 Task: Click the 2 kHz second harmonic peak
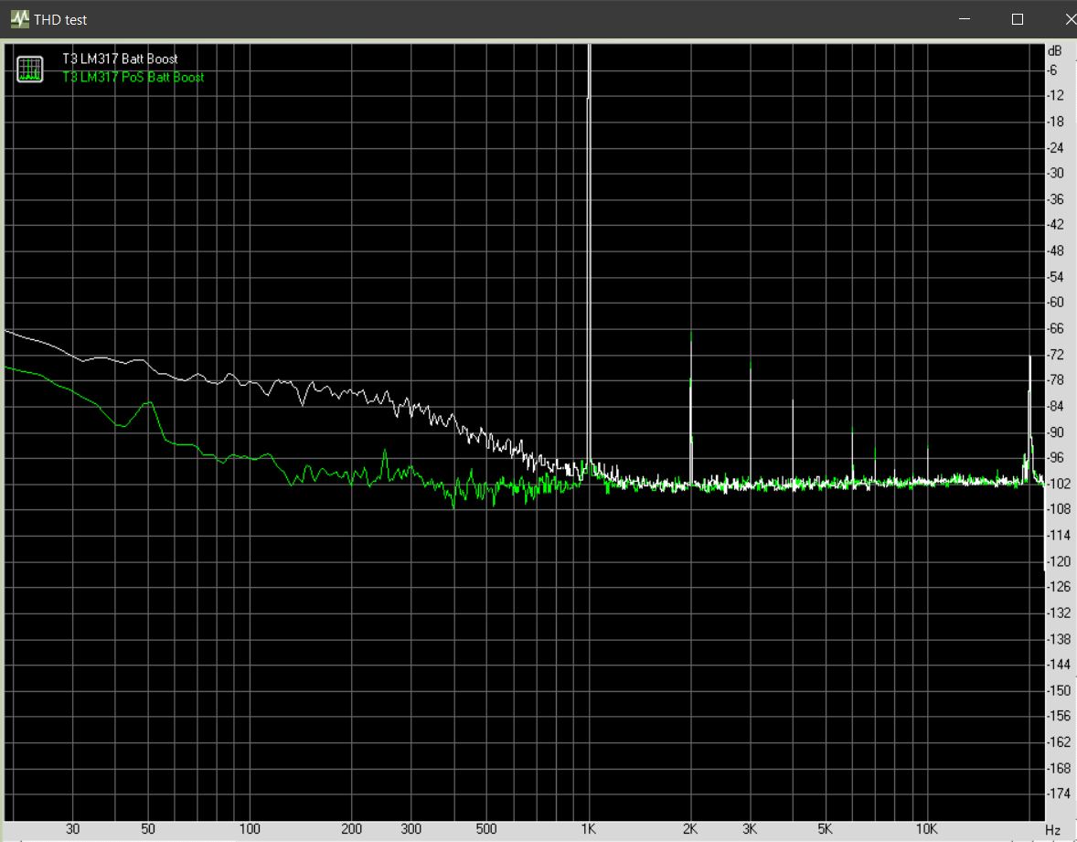pos(691,409)
